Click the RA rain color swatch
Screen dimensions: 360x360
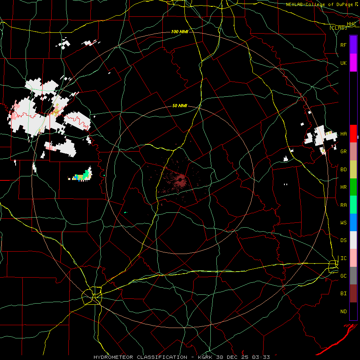353,205
